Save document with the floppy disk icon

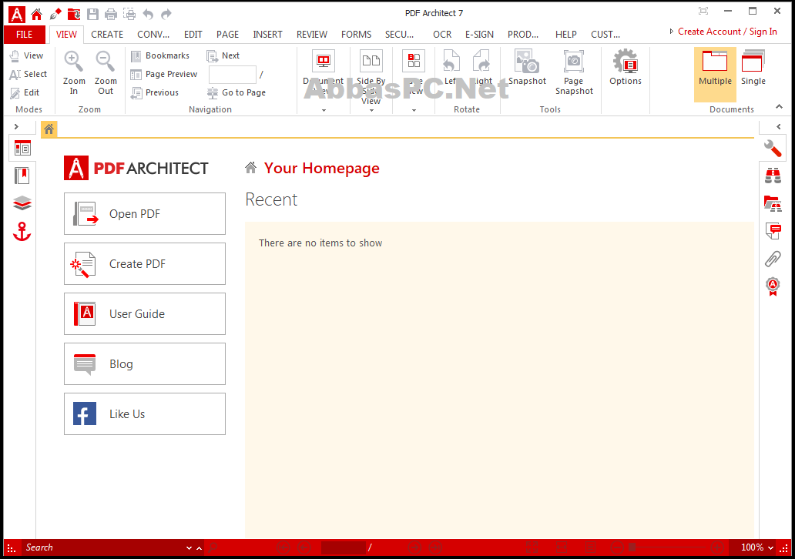click(x=92, y=14)
